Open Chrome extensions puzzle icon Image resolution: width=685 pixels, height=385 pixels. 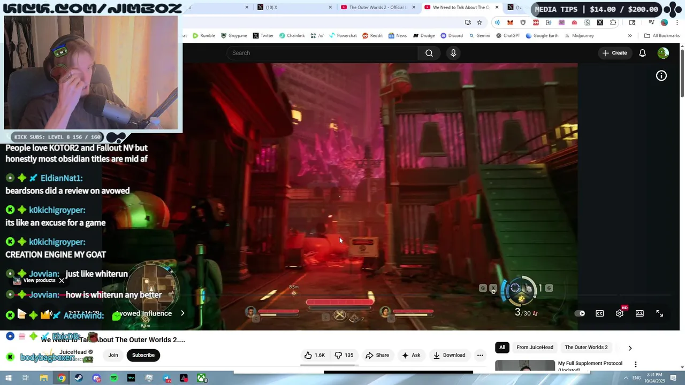613,22
